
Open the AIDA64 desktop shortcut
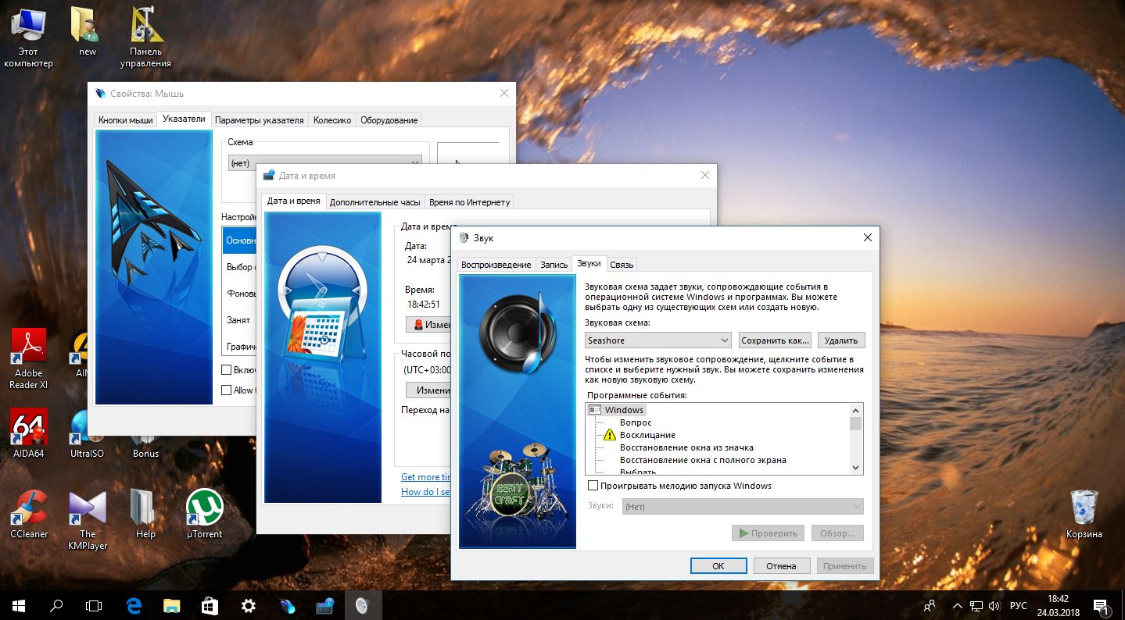[29, 427]
